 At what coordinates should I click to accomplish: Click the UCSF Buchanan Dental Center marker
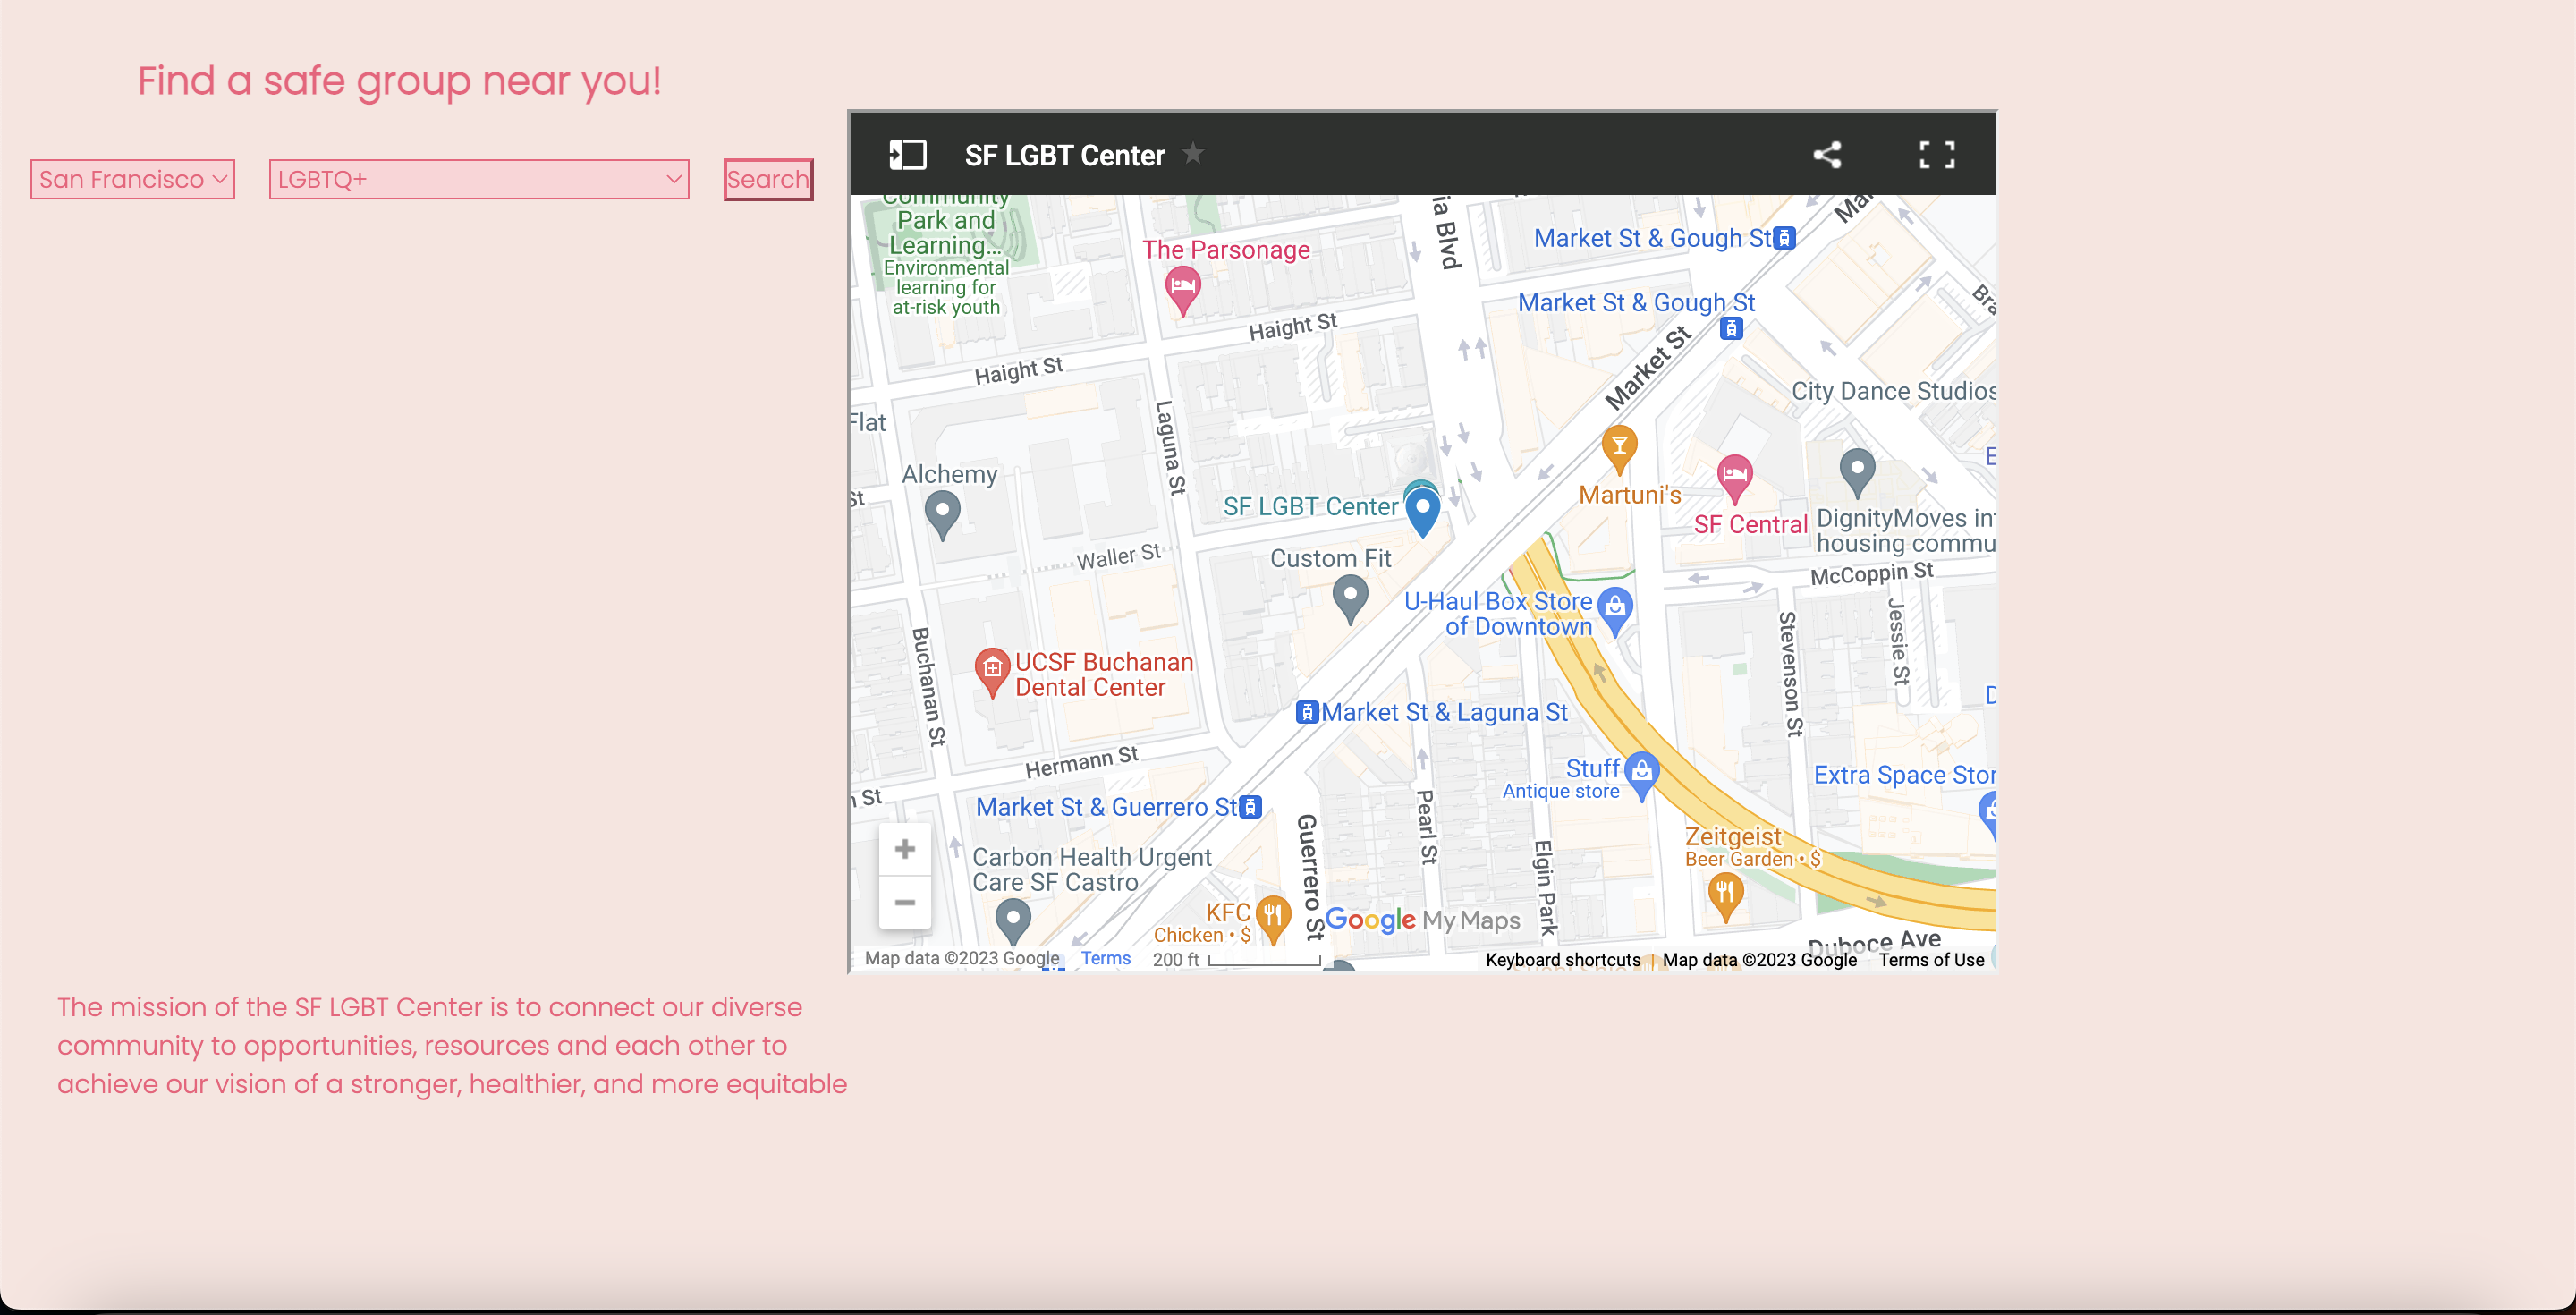[991, 668]
